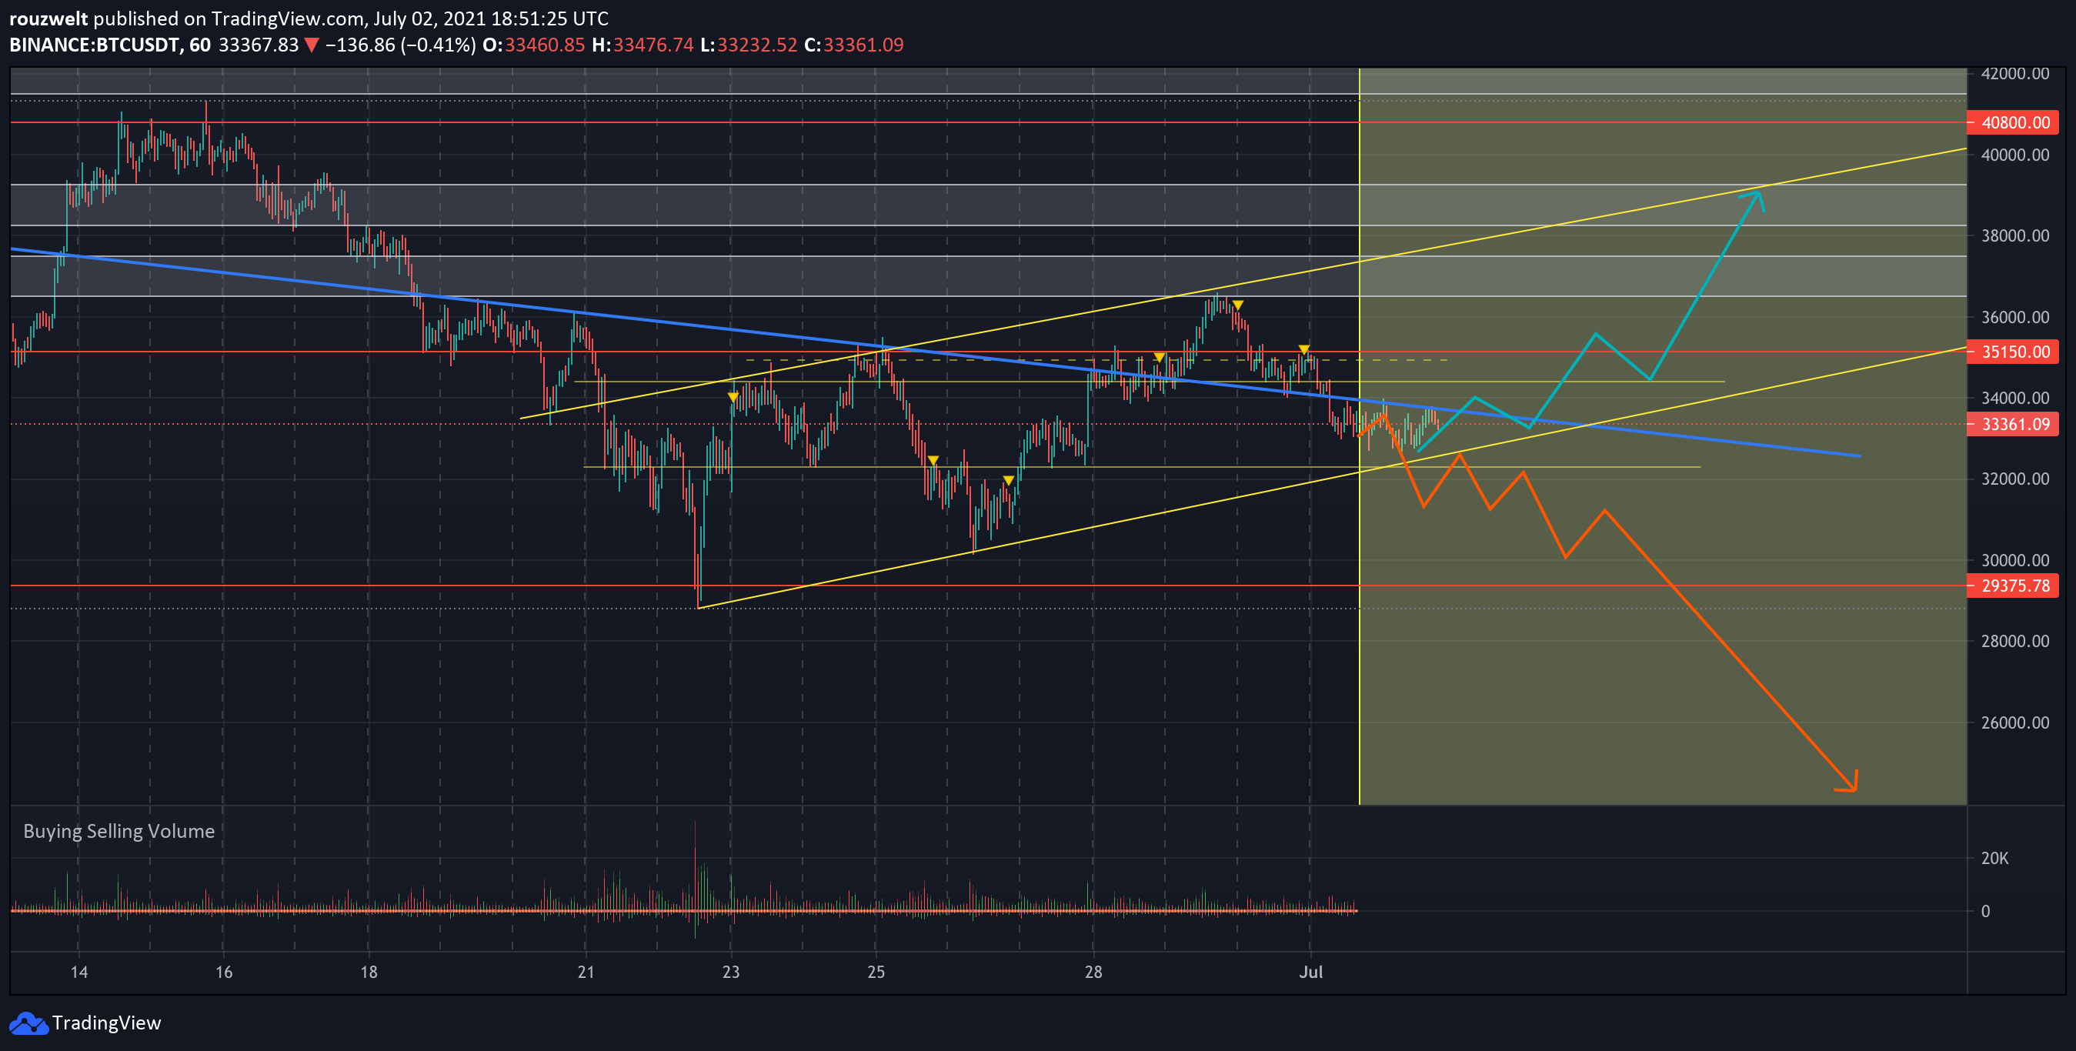Click the 42000.00 price axis value
Viewport: 2076px width, 1051px height.
(2014, 73)
